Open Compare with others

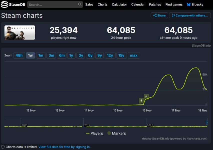pos(190,15)
